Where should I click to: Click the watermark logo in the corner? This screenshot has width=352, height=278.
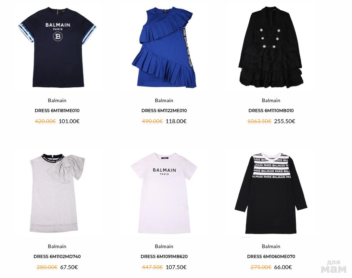[333, 267]
